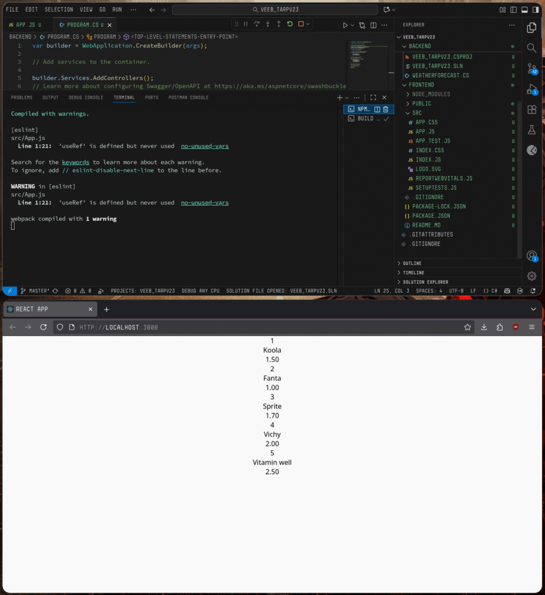Collapse the SRC folder
This screenshot has height=595, width=545.
[417, 113]
